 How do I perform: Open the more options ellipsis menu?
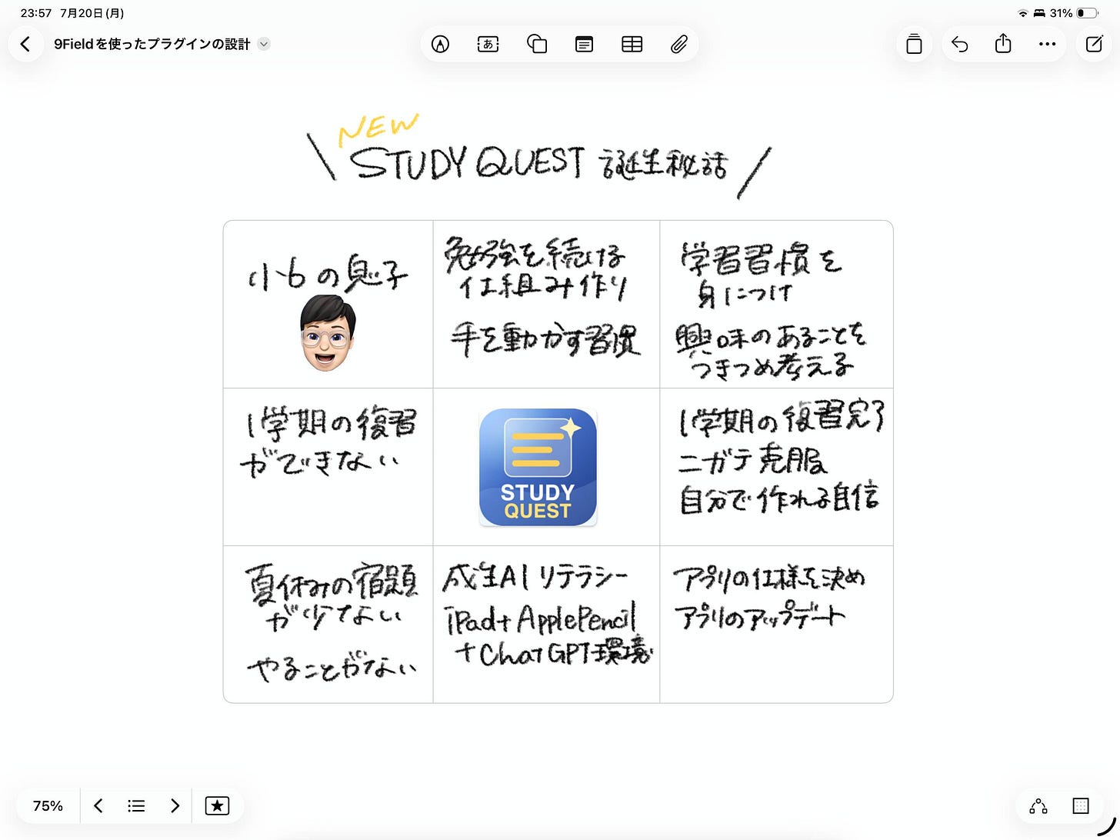click(x=1047, y=44)
